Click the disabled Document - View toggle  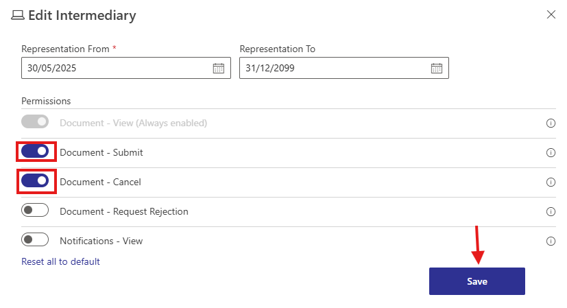pyautogui.click(x=35, y=122)
